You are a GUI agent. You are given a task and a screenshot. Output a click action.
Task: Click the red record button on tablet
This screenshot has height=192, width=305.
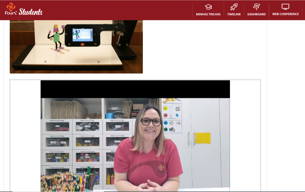point(83,44)
